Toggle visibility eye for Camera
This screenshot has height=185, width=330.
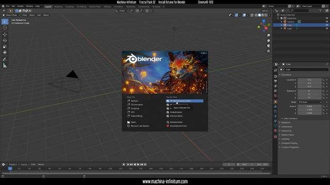click(327, 22)
